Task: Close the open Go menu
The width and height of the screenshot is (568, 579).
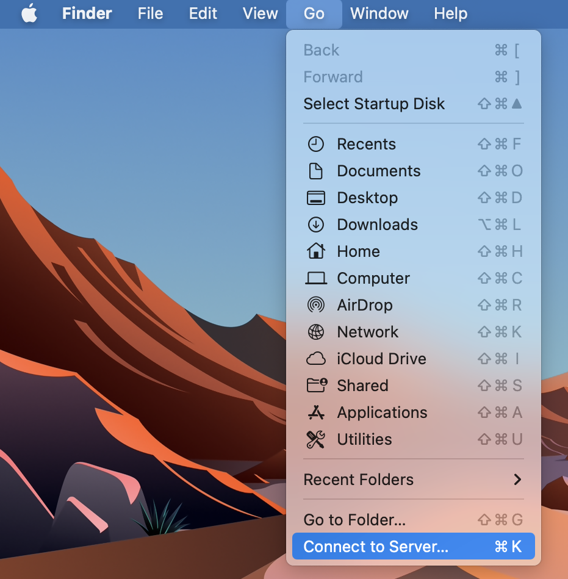Action: click(314, 13)
